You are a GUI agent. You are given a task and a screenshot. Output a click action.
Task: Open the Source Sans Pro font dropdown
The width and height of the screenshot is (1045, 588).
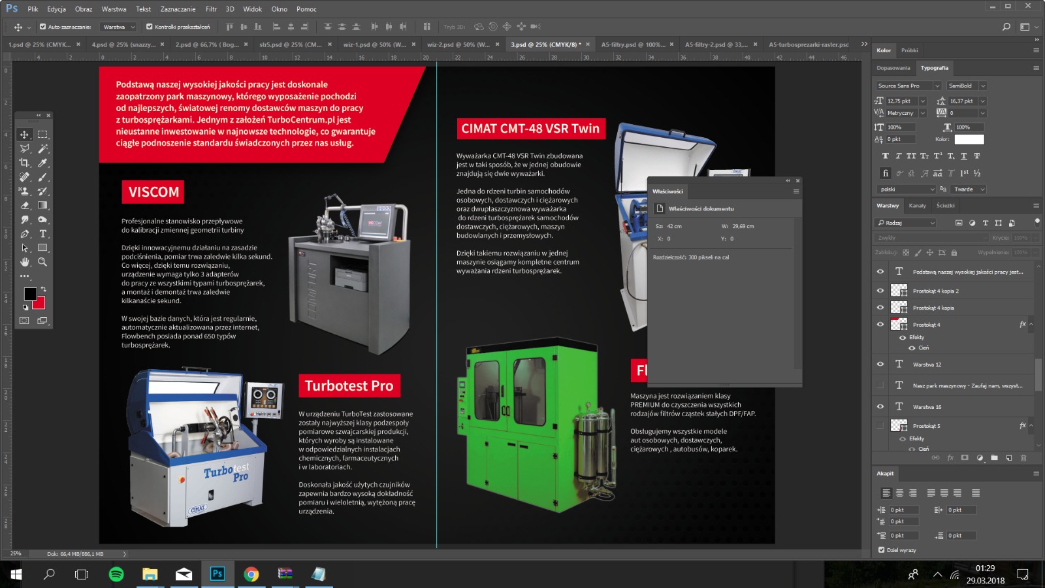(x=937, y=86)
